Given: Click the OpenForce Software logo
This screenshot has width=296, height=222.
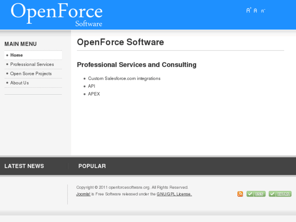Looking at the screenshot, I should [57, 15].
